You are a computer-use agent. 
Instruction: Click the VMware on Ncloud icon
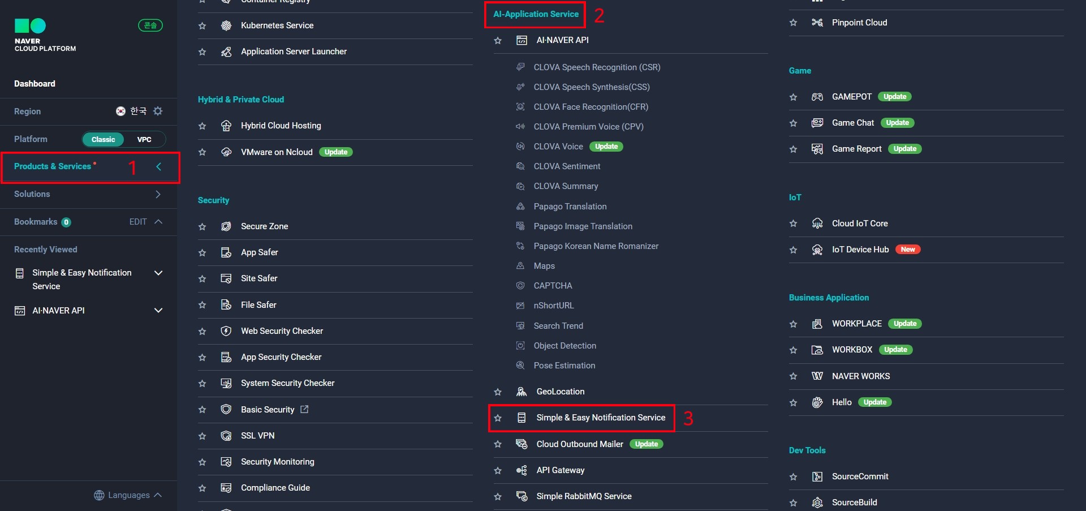[x=226, y=152]
